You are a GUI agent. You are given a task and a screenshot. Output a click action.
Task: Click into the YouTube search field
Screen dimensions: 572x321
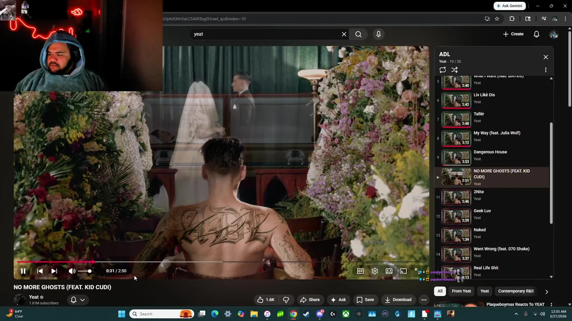tap(266, 34)
